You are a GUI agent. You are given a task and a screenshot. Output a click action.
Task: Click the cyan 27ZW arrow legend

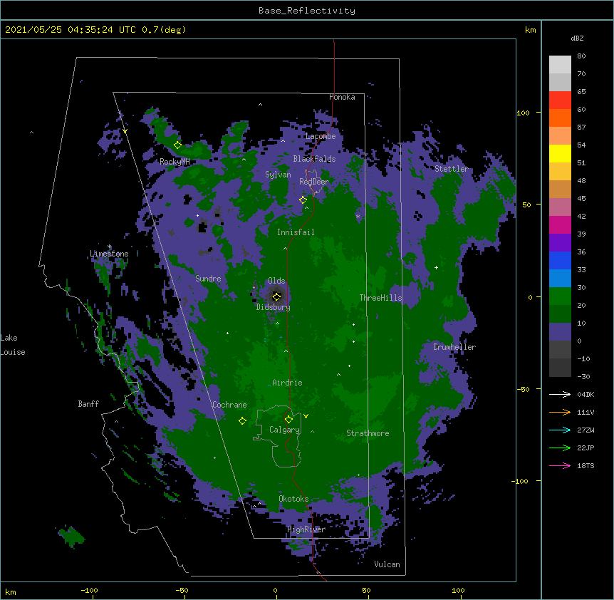pos(560,430)
